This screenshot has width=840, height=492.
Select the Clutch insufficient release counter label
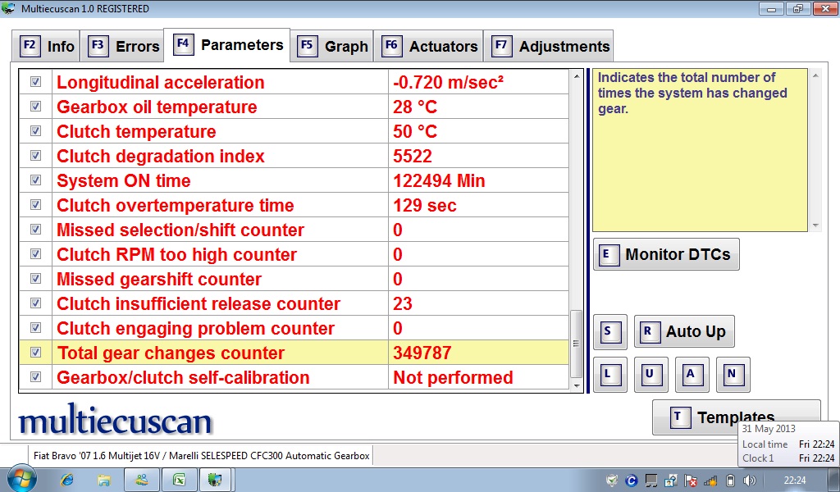tap(199, 303)
